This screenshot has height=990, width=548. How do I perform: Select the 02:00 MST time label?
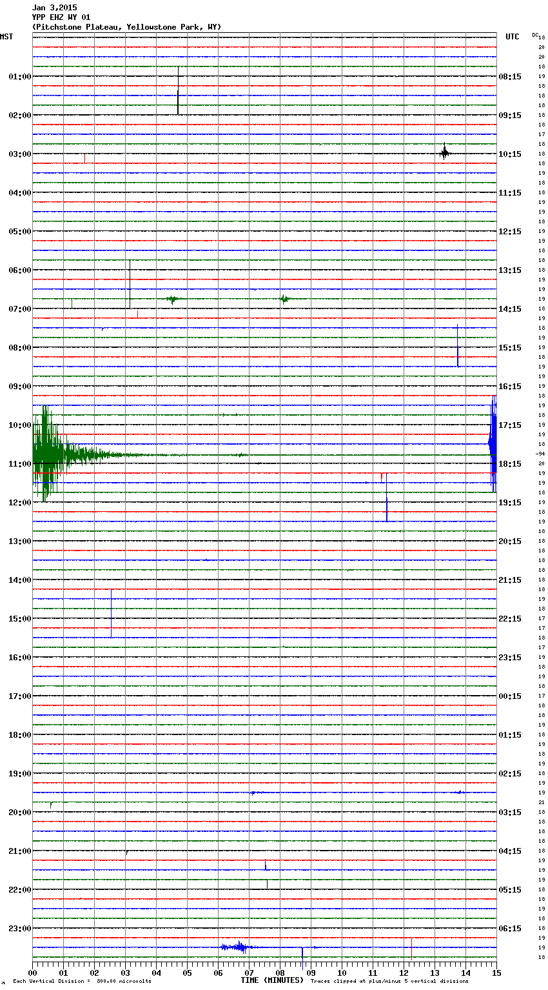pyautogui.click(x=20, y=116)
